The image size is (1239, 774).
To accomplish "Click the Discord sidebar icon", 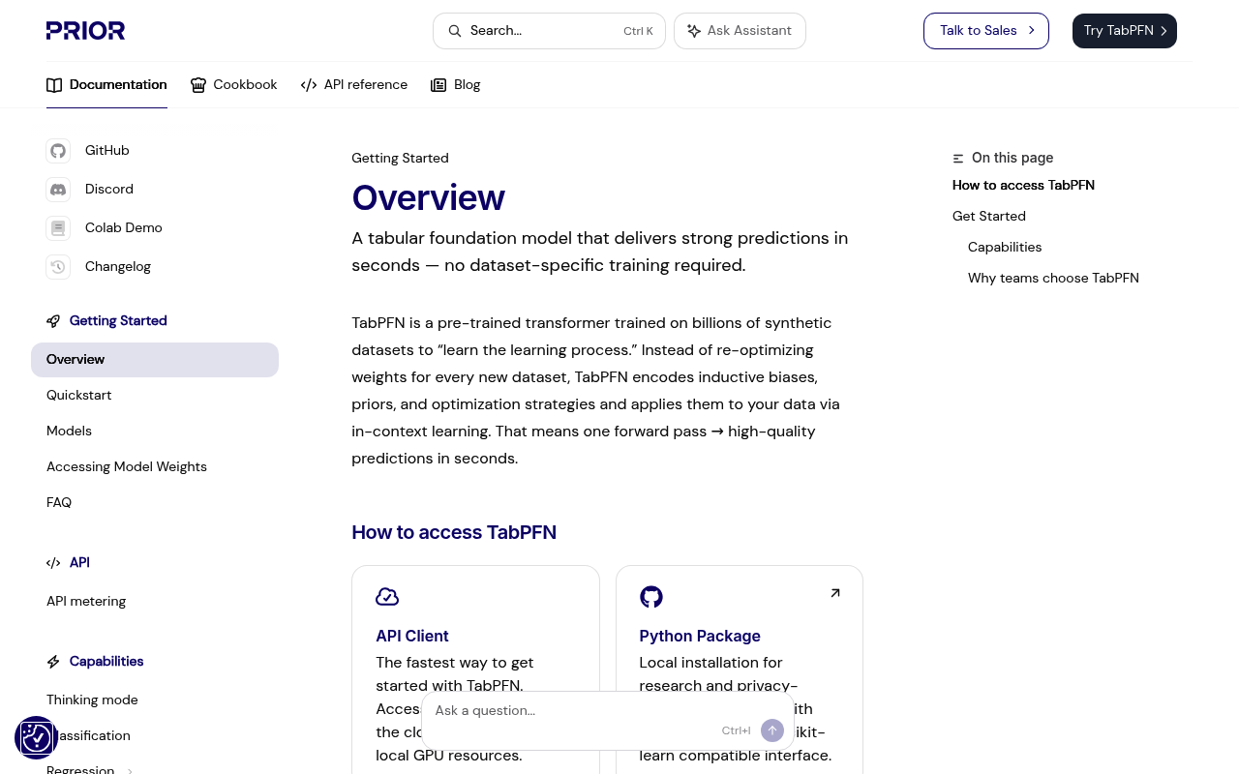I will pos(58,190).
